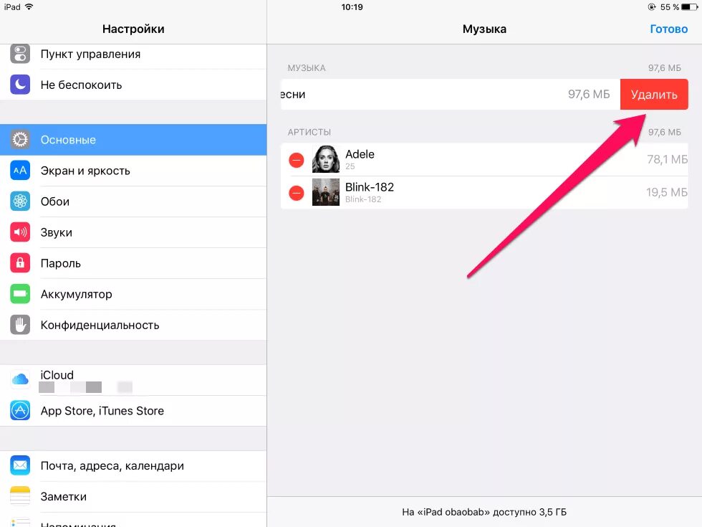Tap Готово to finish editing
Image resolution: width=702 pixels, height=527 pixels.
coord(668,29)
